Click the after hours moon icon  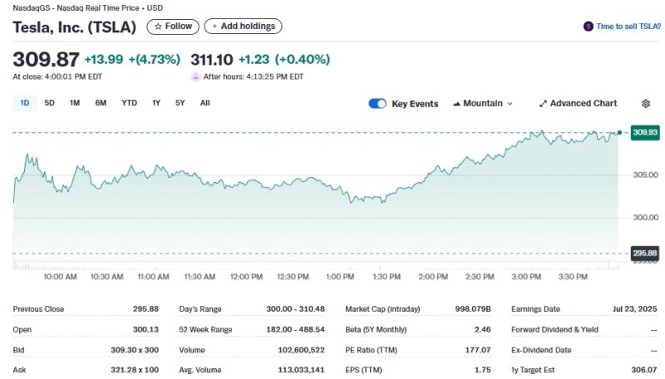tap(196, 76)
